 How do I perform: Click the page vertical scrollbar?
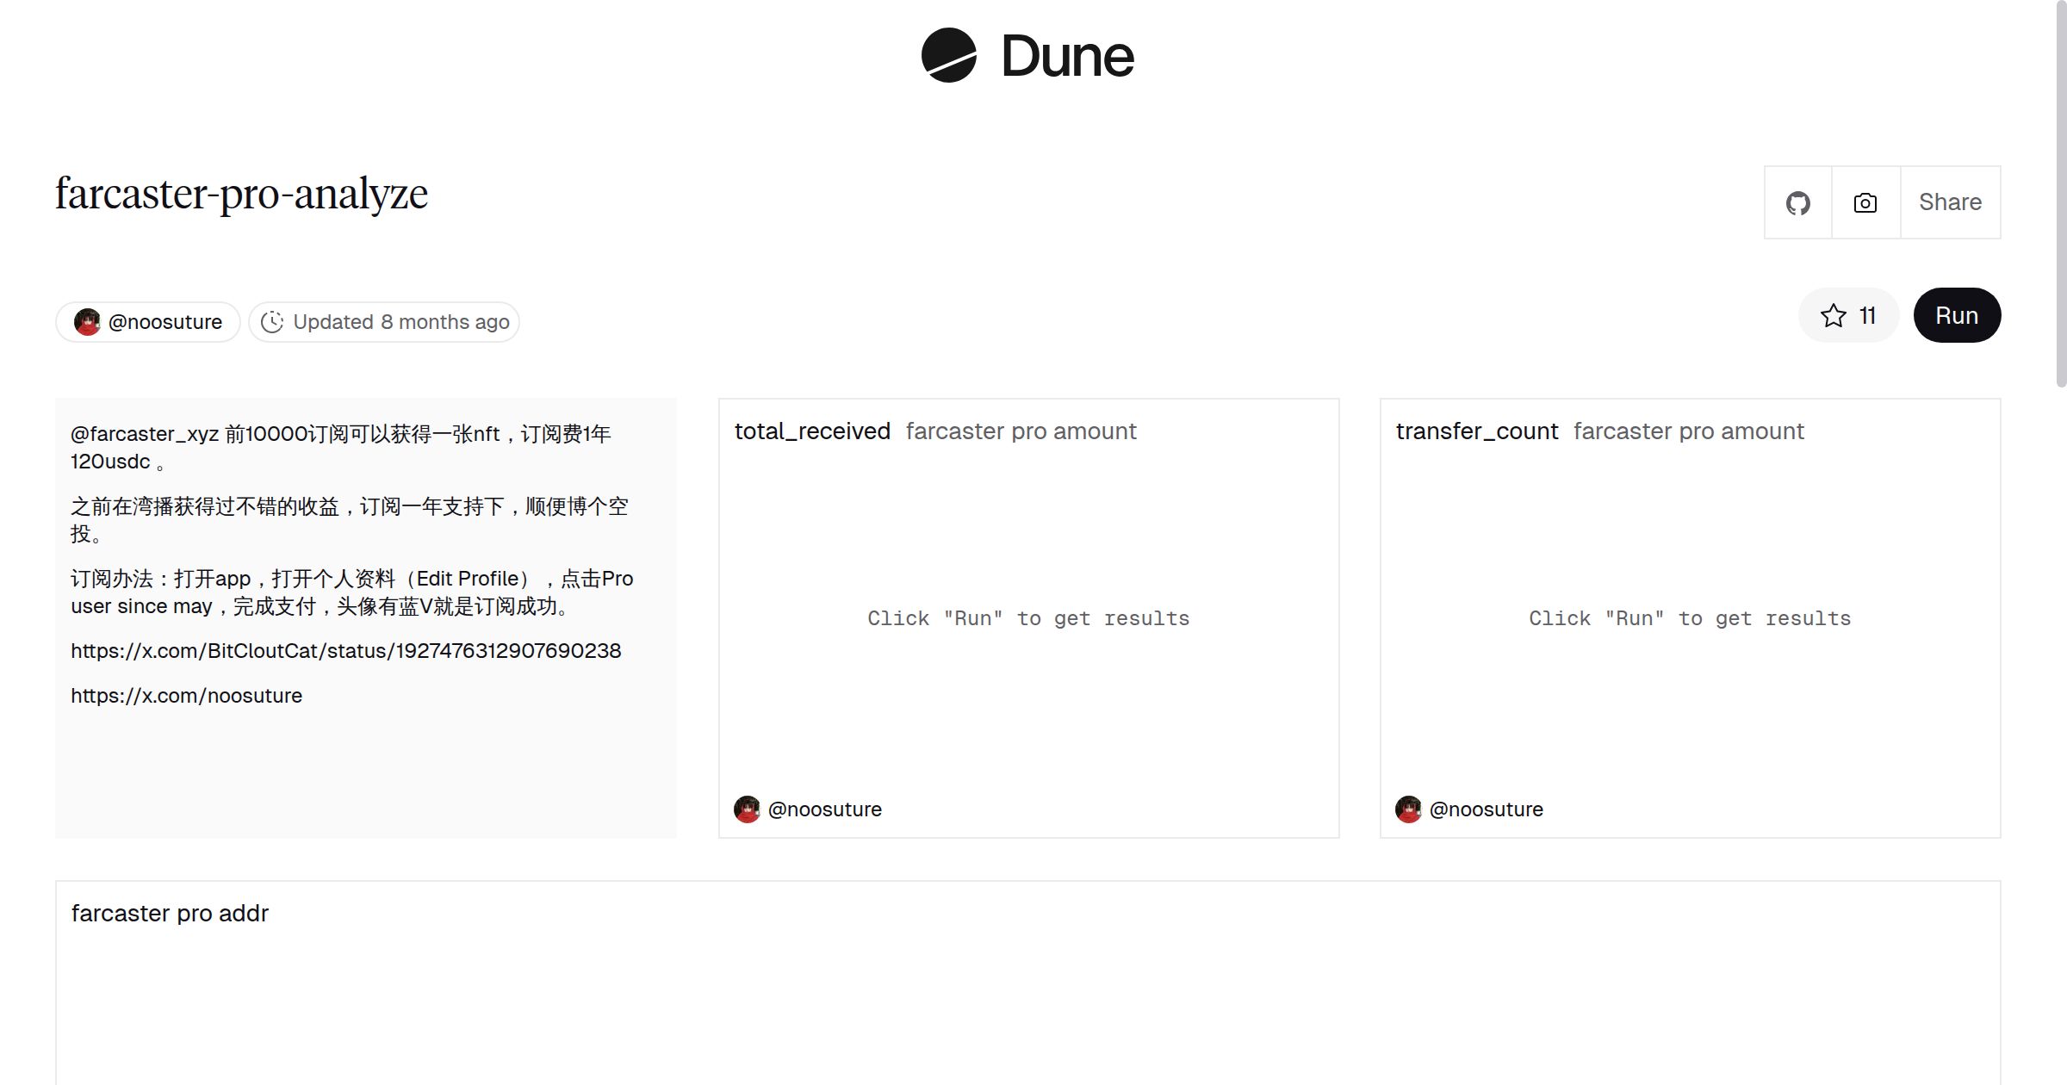2060,194
